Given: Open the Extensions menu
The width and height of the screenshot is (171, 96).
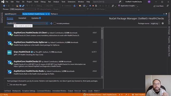Looking at the screenshot, I should coord(71,2).
